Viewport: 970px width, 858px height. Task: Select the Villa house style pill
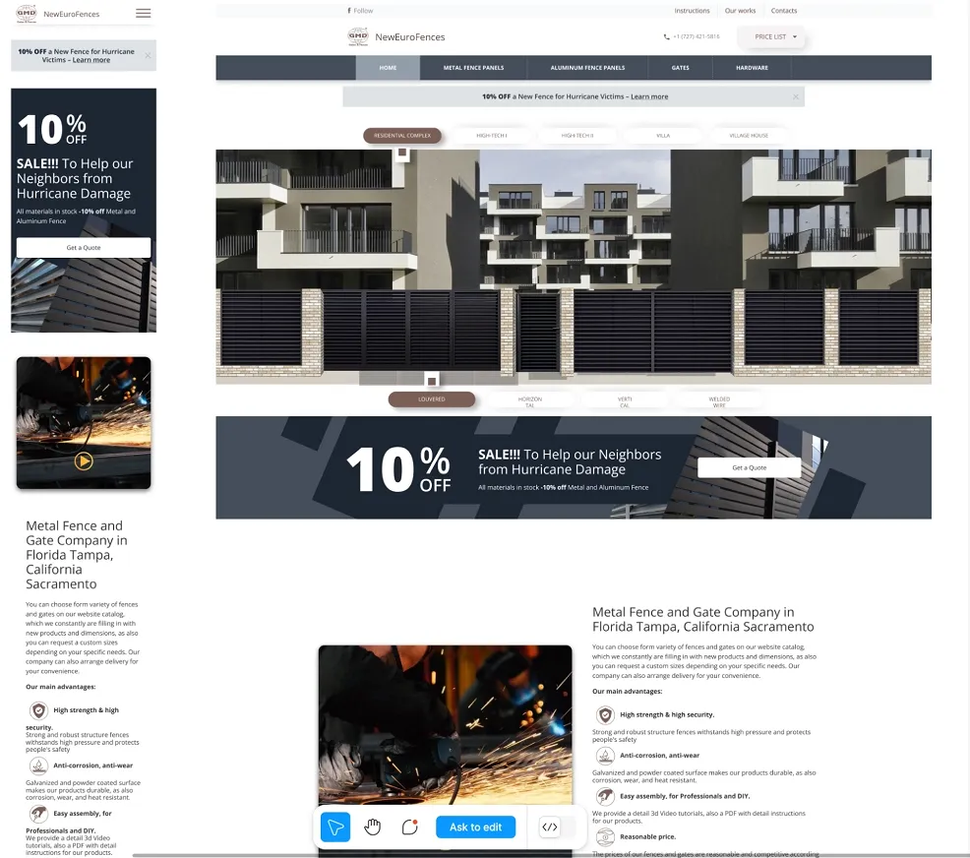[x=663, y=136]
